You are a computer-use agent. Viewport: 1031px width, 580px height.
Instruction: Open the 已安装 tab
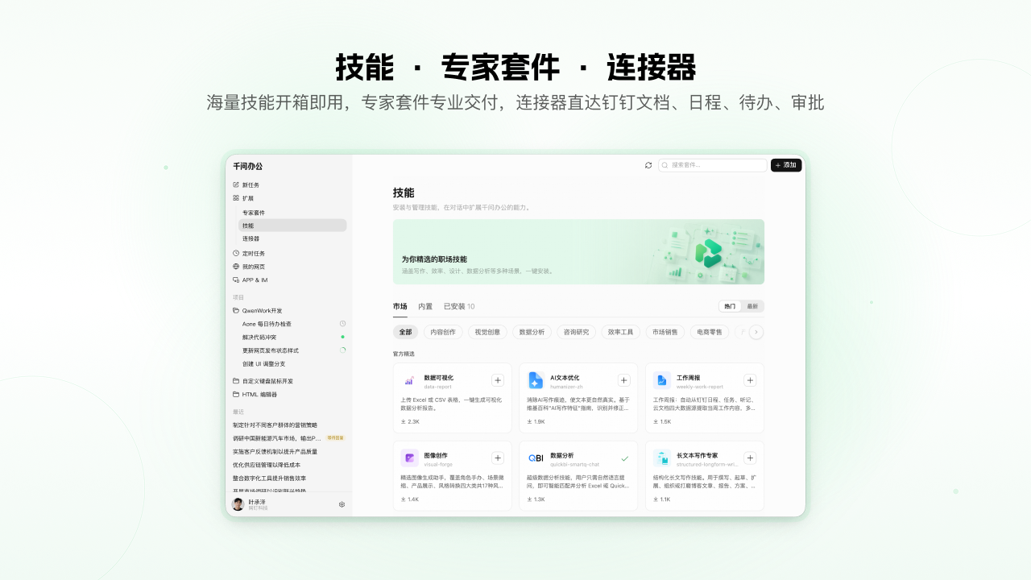point(459,307)
